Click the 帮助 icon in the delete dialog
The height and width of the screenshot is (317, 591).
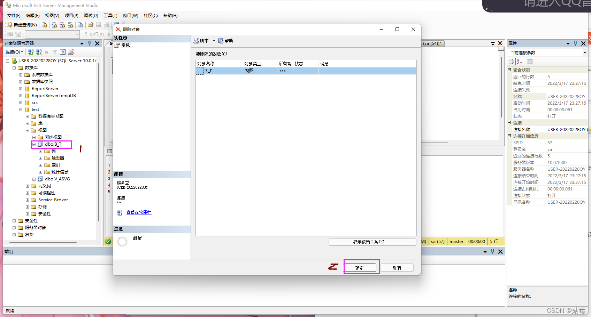221,40
